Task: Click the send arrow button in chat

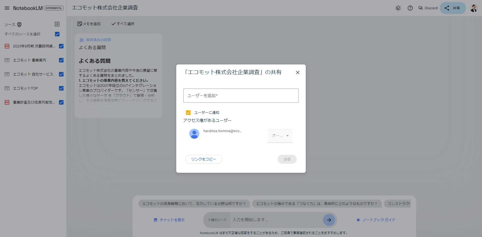Action: [x=329, y=220]
